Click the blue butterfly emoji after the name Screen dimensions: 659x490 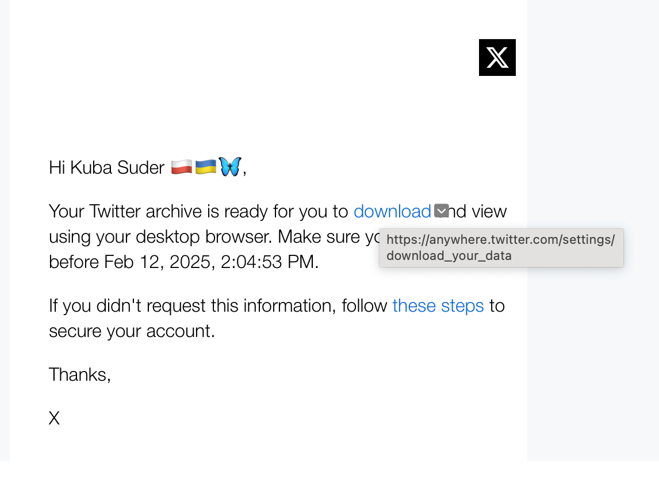click(230, 167)
